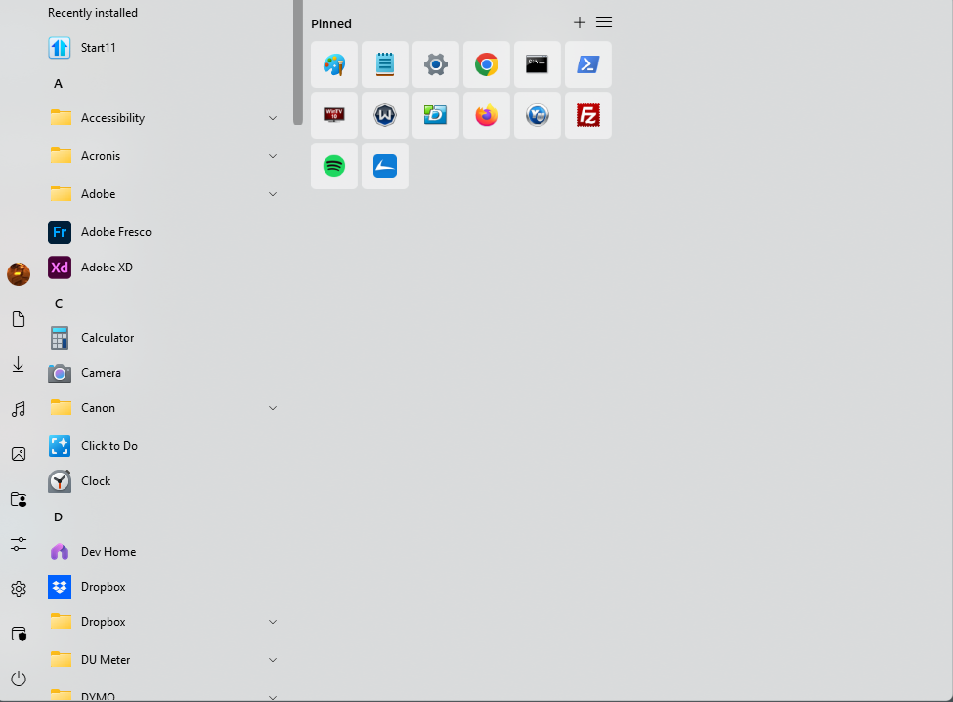Open the pinned Yu round blue tile
The image size is (953, 702).
pyautogui.click(x=538, y=115)
